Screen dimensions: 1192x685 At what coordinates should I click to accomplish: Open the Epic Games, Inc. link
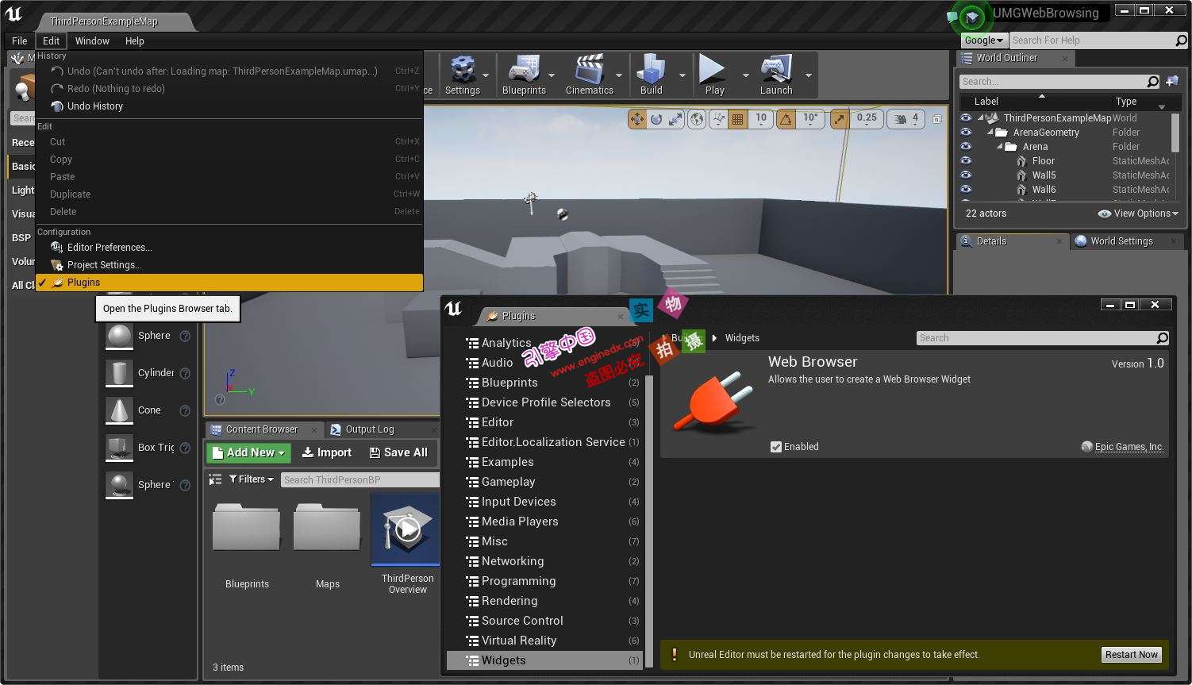[1129, 447]
